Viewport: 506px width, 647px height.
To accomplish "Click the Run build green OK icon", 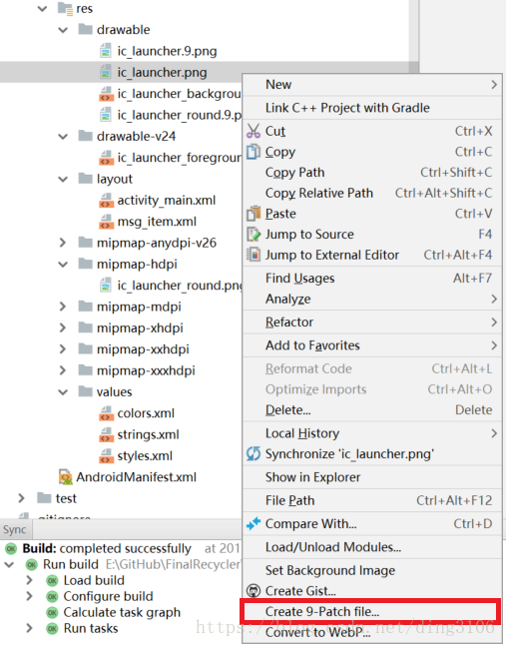I will [31, 564].
